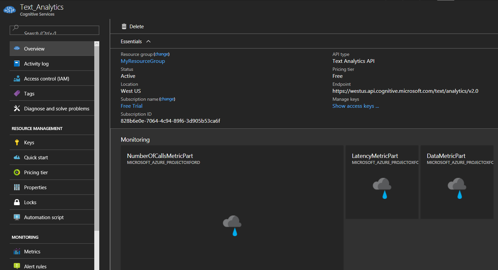Click the Text_Analytics resource title
The width and height of the screenshot is (498, 270).
[42, 7]
